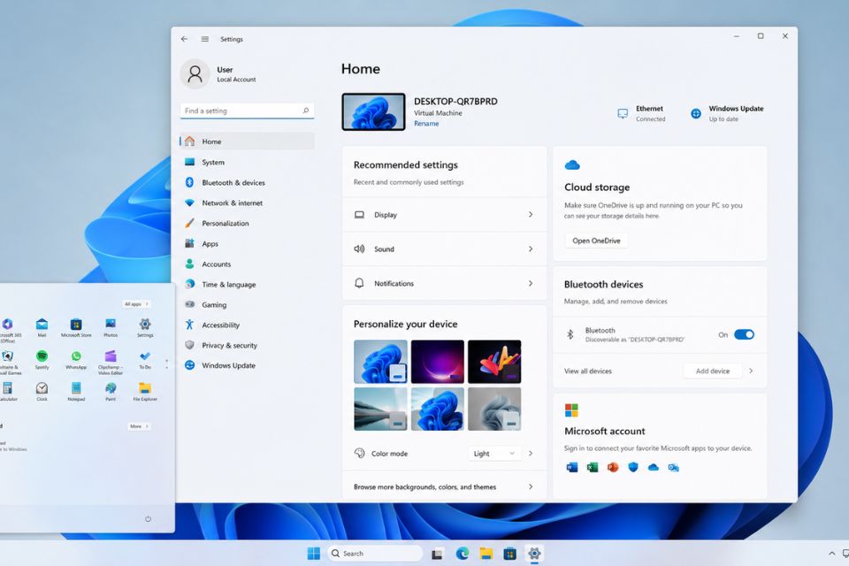This screenshot has width=849, height=566.
Task: Expand Notifications settings chevron
Action: tap(531, 283)
